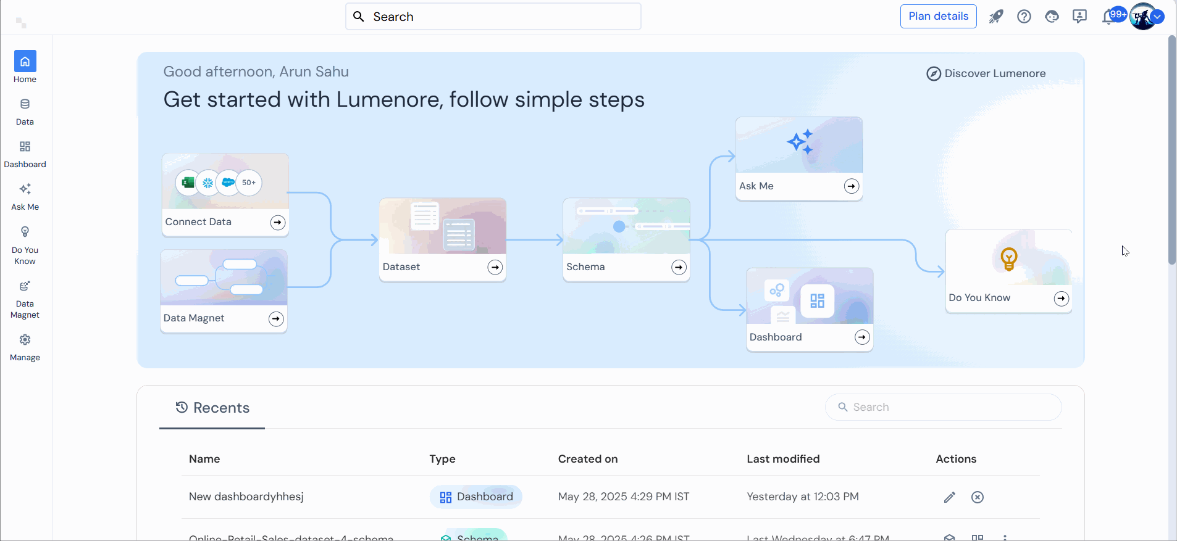The image size is (1177, 541).
Task: Click the Do You Know card thumbnail
Action: click(x=1008, y=258)
